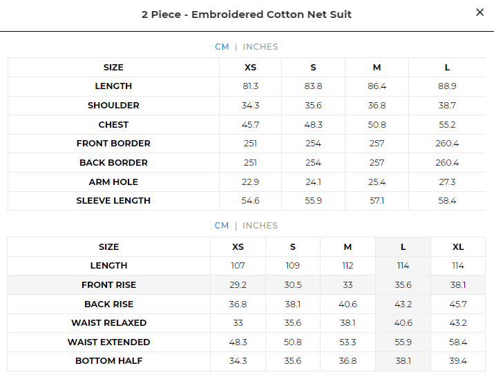This screenshot has width=494, height=388.
Task: Click the BACK RISE row label
Action: coord(108,304)
